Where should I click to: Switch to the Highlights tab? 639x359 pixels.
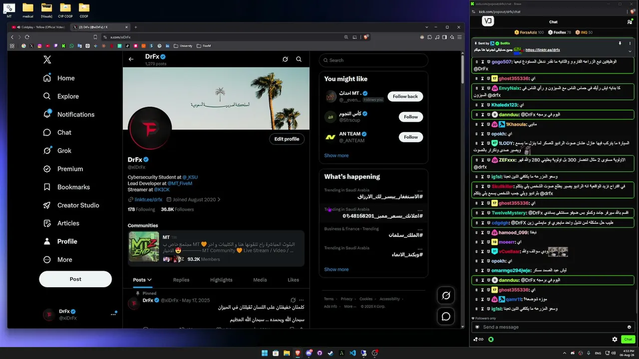tap(221, 280)
